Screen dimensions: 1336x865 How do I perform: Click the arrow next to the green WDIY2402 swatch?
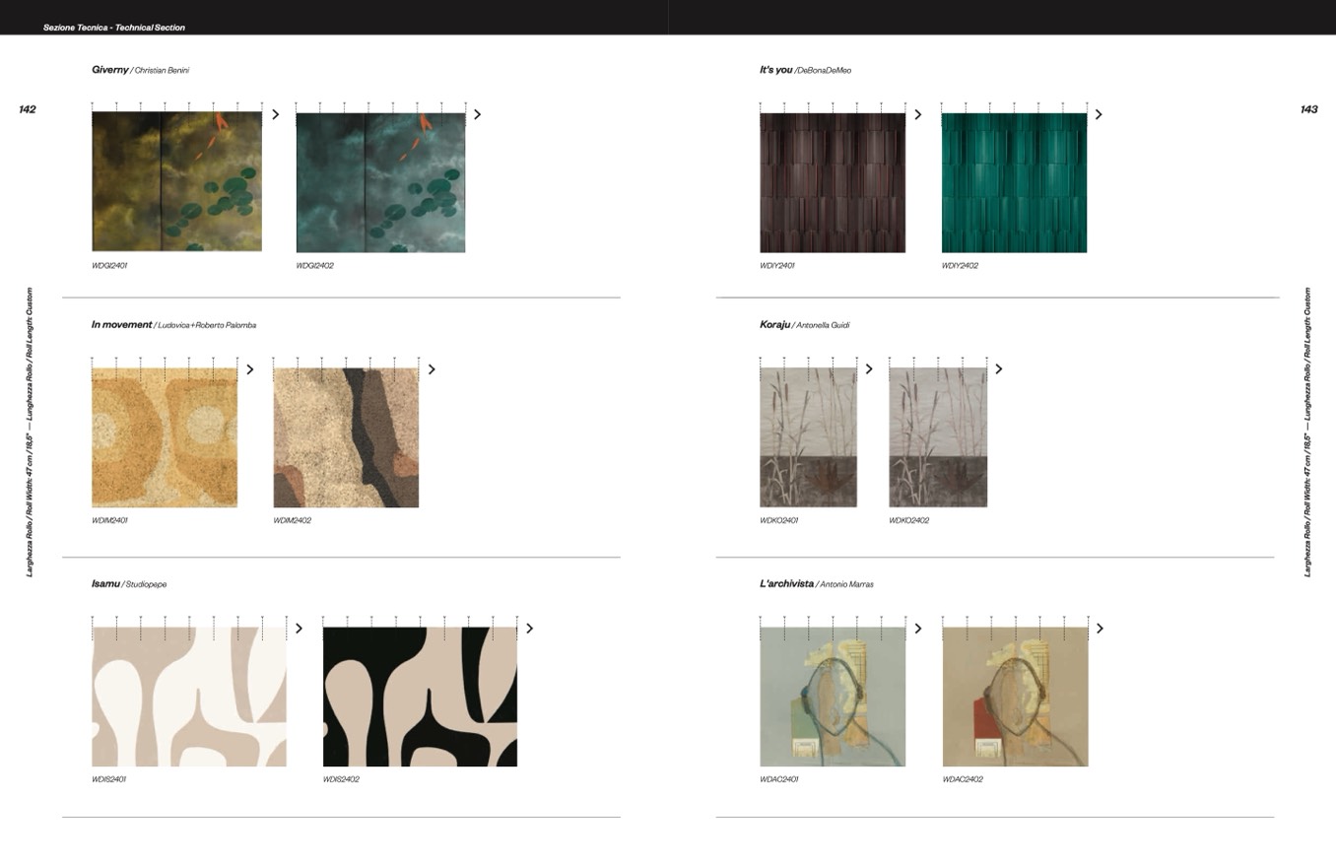1099,114
